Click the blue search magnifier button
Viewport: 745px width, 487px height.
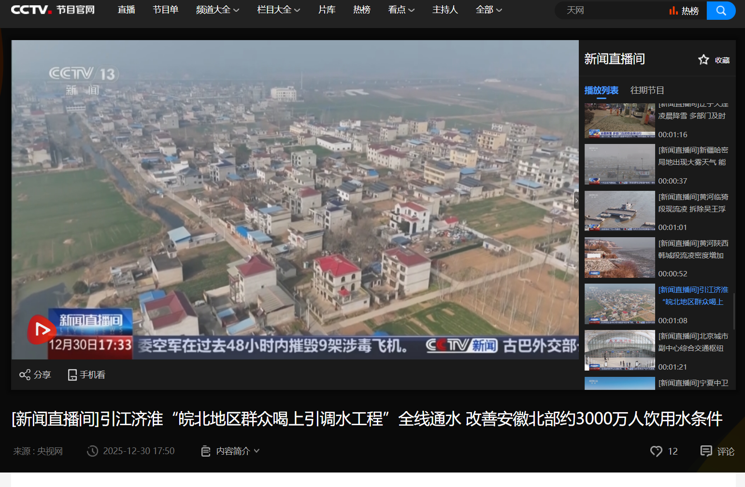point(721,11)
